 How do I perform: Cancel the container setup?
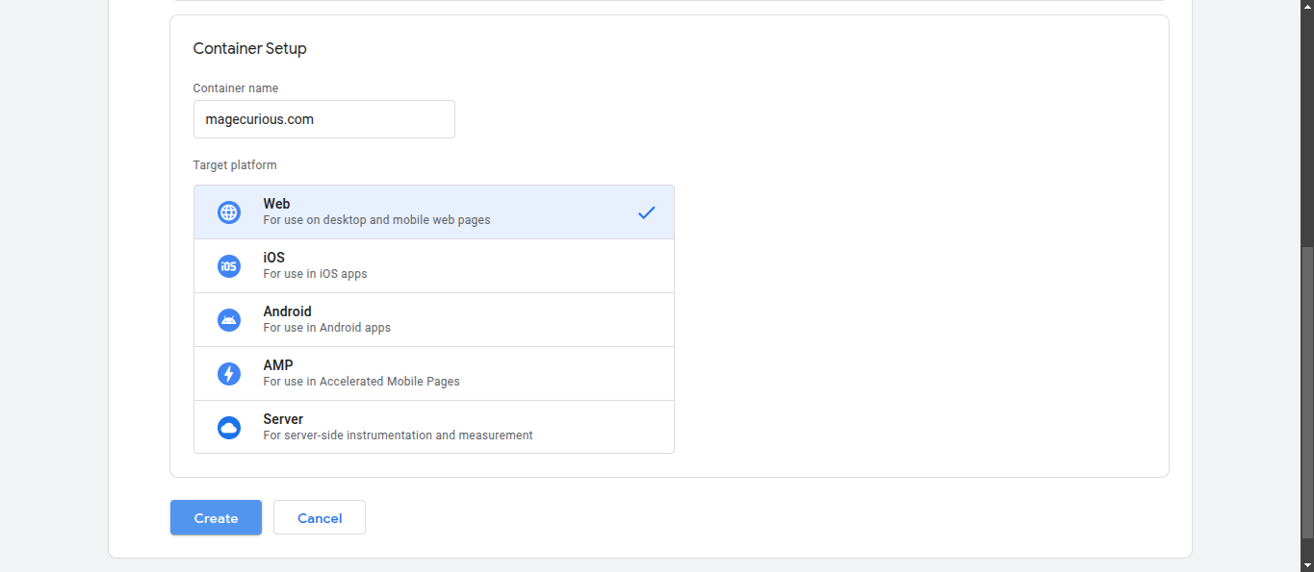(x=319, y=517)
